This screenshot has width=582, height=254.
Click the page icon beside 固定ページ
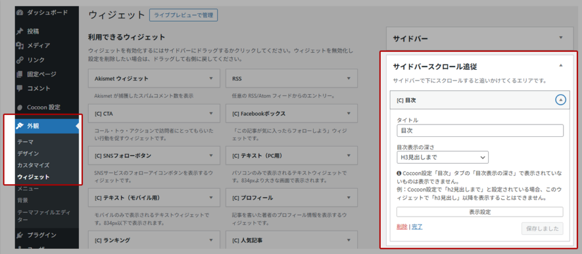click(x=20, y=74)
